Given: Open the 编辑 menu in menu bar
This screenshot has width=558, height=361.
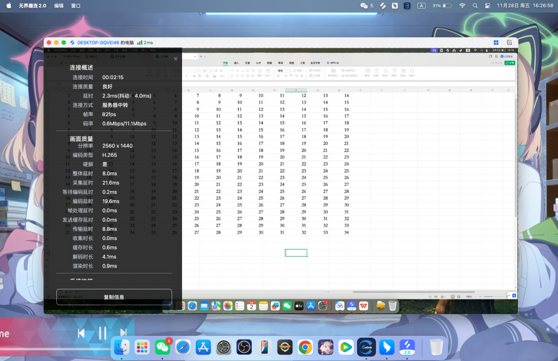Looking at the screenshot, I should click(x=59, y=6).
